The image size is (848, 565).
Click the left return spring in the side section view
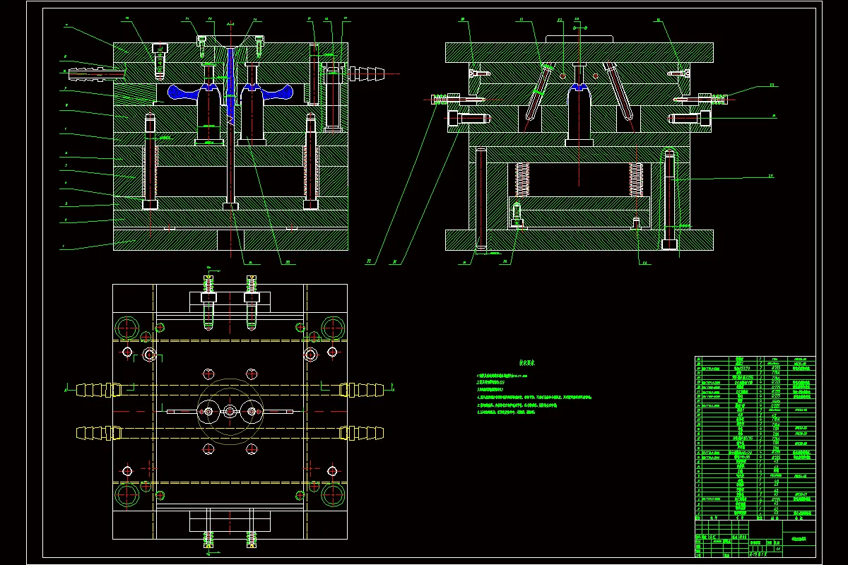pyautogui.click(x=524, y=179)
